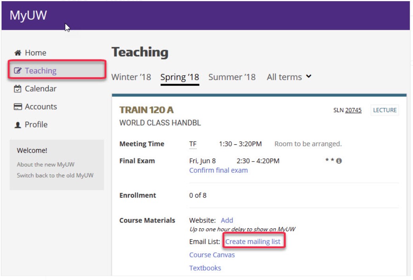The height and width of the screenshot is (280, 413).
Task: Go to Accounts in the sidebar
Action: pos(40,107)
